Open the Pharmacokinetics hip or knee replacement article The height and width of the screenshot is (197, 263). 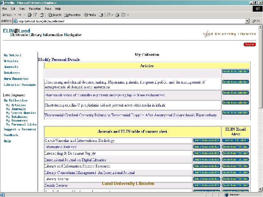[x=105, y=95]
